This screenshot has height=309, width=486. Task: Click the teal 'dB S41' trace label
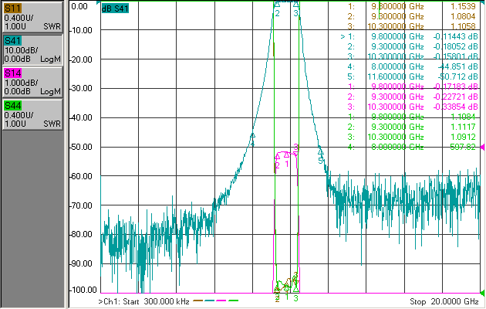click(115, 8)
